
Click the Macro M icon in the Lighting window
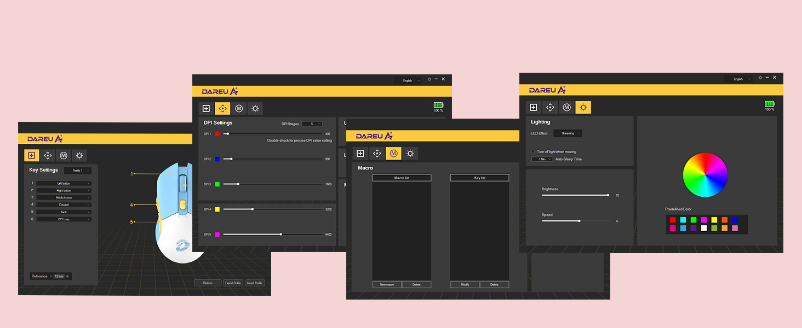566,108
